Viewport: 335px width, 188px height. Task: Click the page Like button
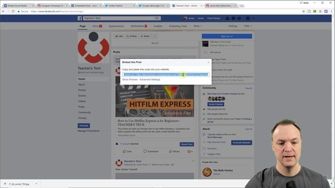click(x=119, y=36)
